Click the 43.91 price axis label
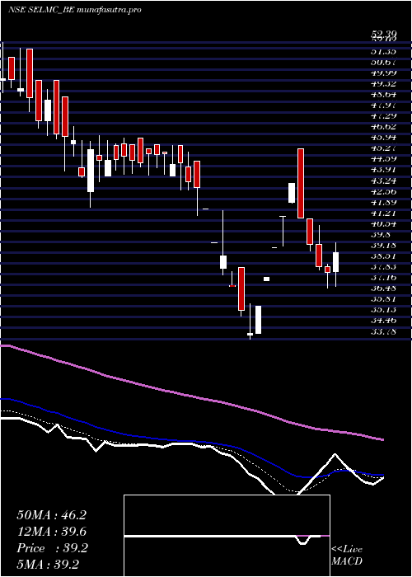Viewport: 412px width, 577px height. (x=382, y=170)
